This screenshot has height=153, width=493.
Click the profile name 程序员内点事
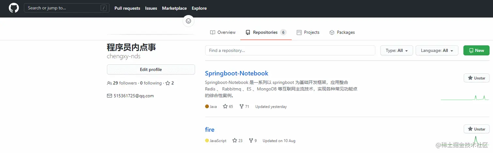coord(131,47)
